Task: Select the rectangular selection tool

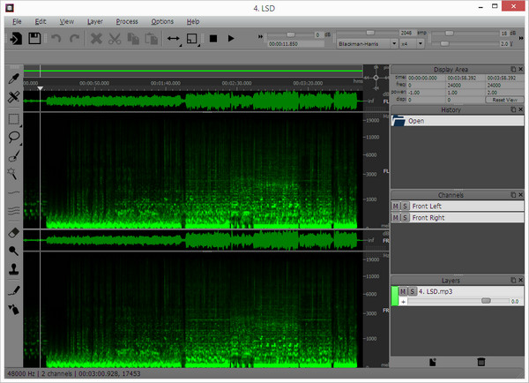Action: 14,119
